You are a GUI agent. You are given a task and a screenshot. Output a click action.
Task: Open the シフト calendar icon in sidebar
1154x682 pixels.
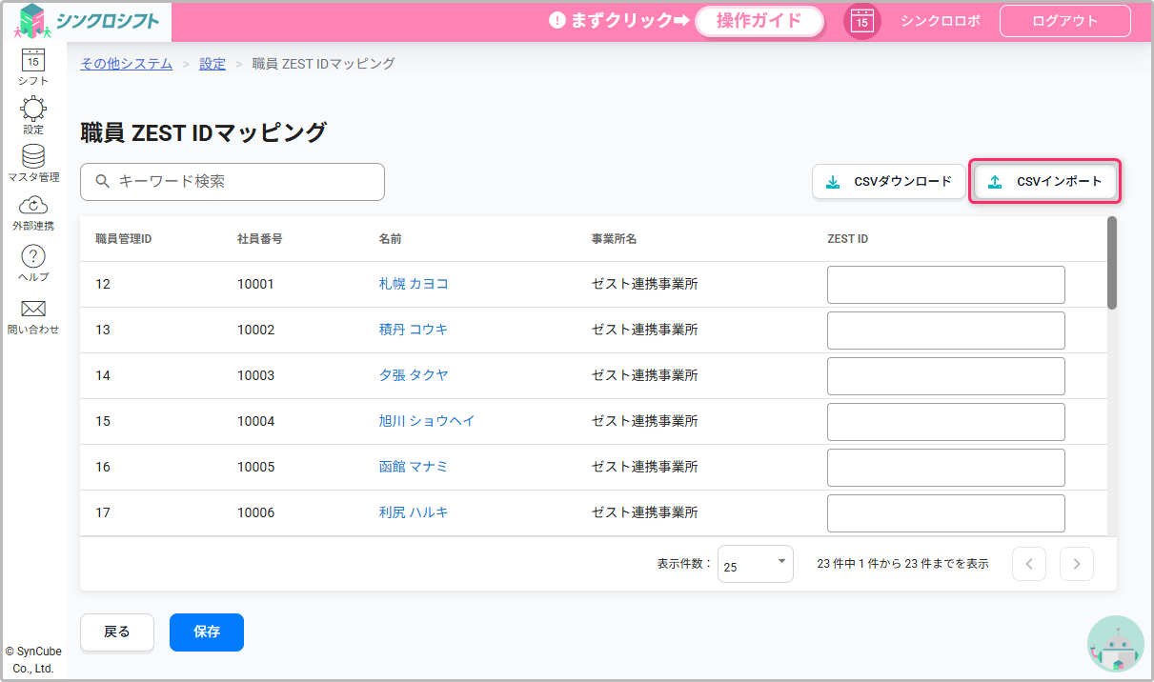[33, 61]
